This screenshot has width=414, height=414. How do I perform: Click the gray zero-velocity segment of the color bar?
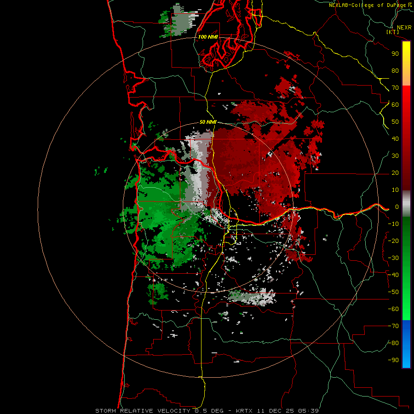pyautogui.click(x=406, y=204)
